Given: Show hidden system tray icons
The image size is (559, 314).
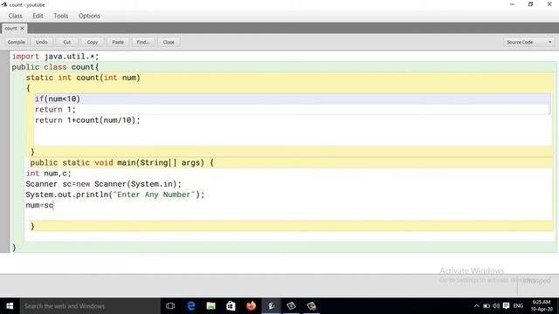Looking at the screenshot, I should 476,306.
